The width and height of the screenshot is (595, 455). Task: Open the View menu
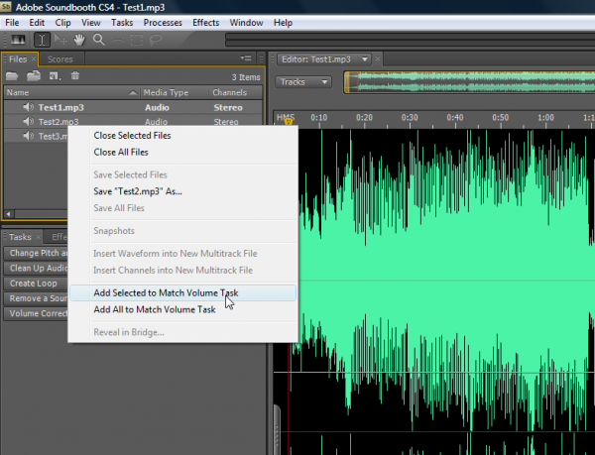tap(90, 23)
